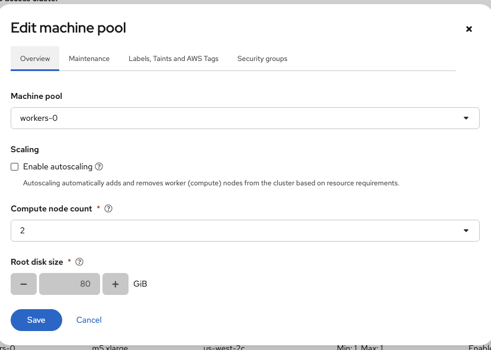Viewport: 491px width, 350px height.
Task: Open the Machine pool workers-0 dropdown
Action: pyautogui.click(x=245, y=118)
